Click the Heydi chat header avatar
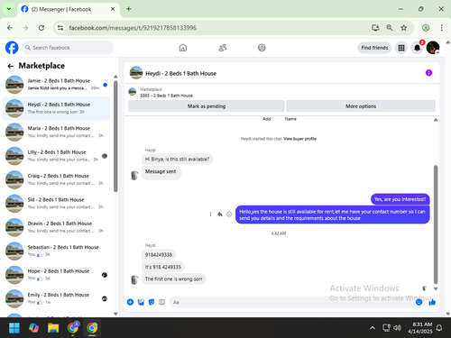This screenshot has width=451, height=338. point(136,73)
